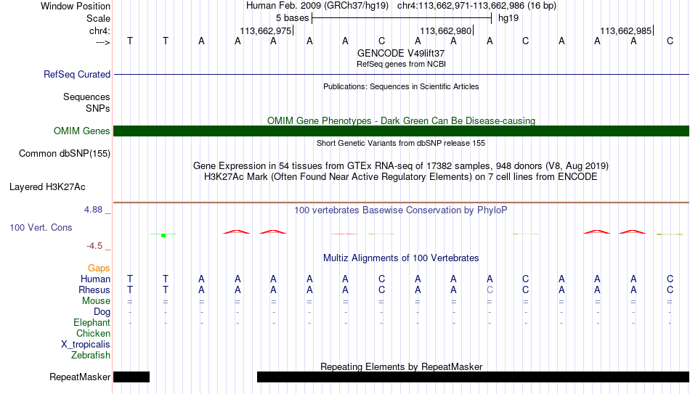690x394 pixels.
Task: Click the chr4:113,662,971-113,662,986 (16 bp) coordinates
Action: pos(476,6)
